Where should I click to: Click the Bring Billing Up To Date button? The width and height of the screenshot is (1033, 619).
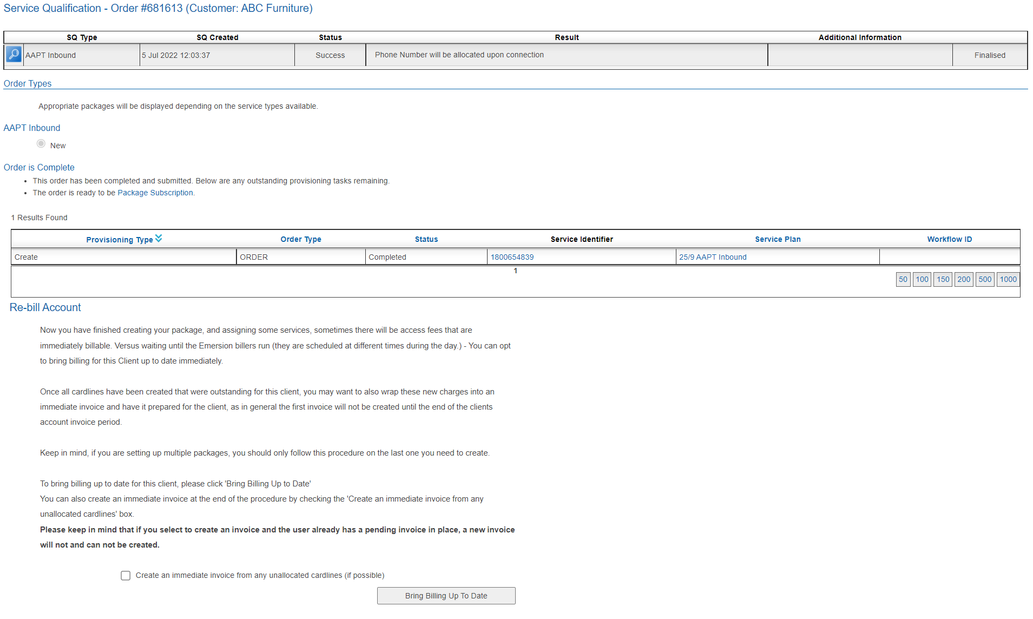(446, 596)
